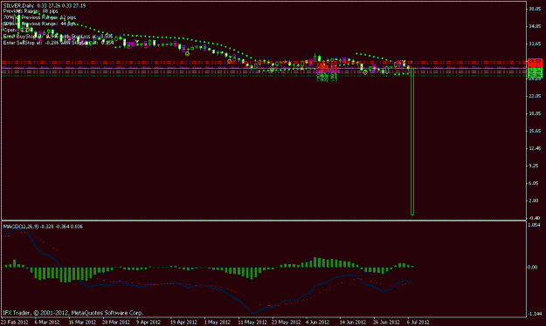Click the '14 Jun 2012' date label
Viewport: 546px width, 326px height.
click(353, 323)
